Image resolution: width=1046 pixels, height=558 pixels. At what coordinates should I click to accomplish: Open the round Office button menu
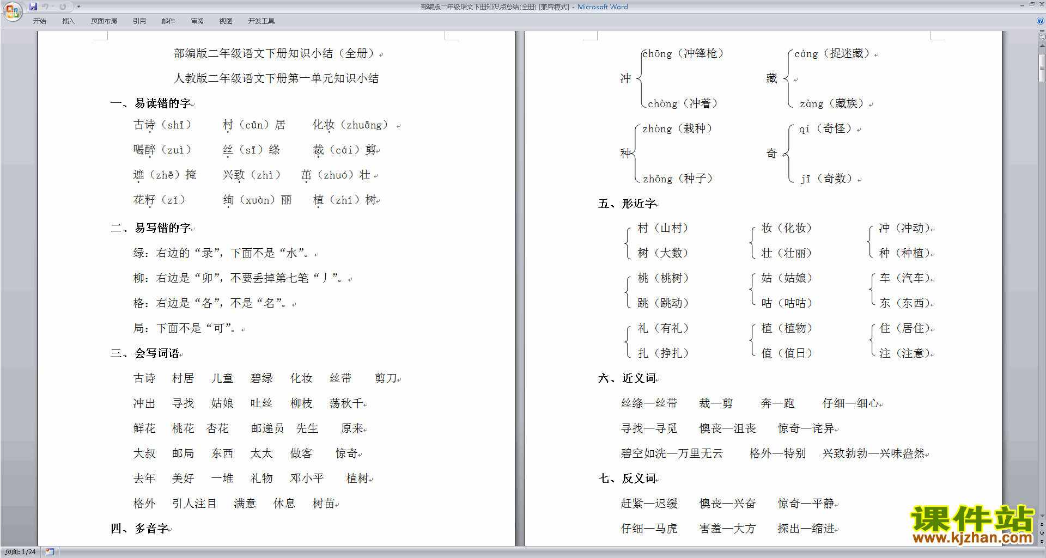click(x=12, y=11)
